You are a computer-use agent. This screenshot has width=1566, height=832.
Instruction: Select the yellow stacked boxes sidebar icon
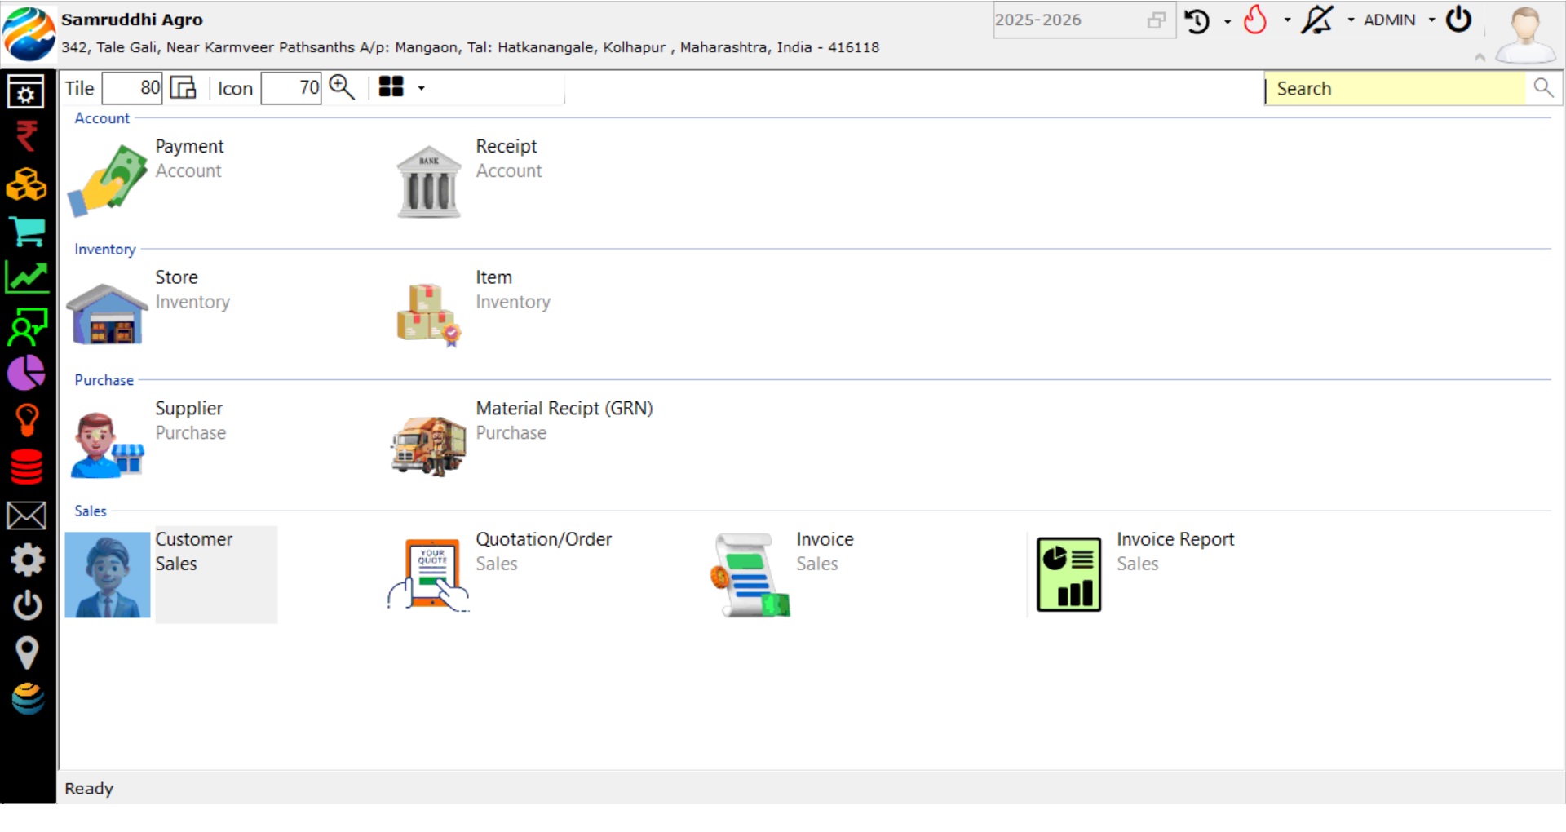[27, 184]
